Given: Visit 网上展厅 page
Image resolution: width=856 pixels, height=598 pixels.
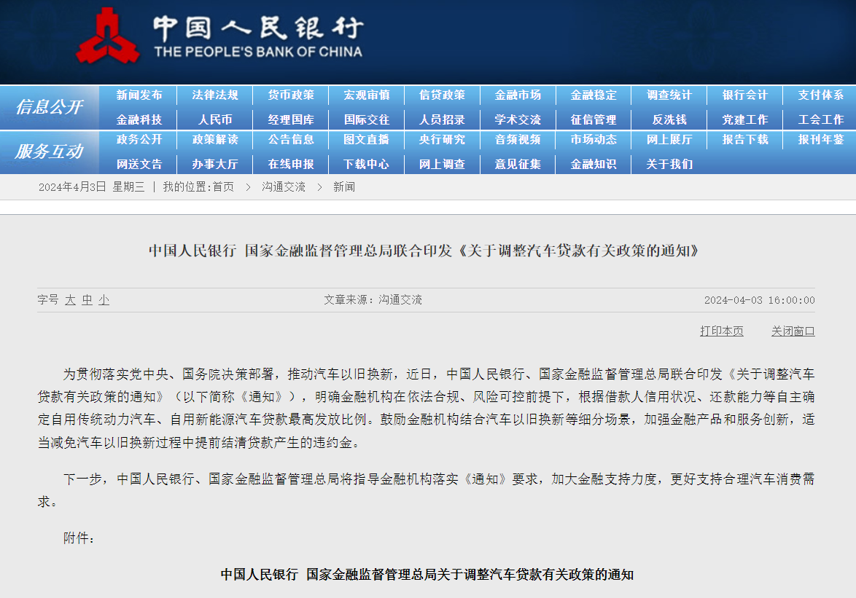Looking at the screenshot, I should [x=669, y=140].
